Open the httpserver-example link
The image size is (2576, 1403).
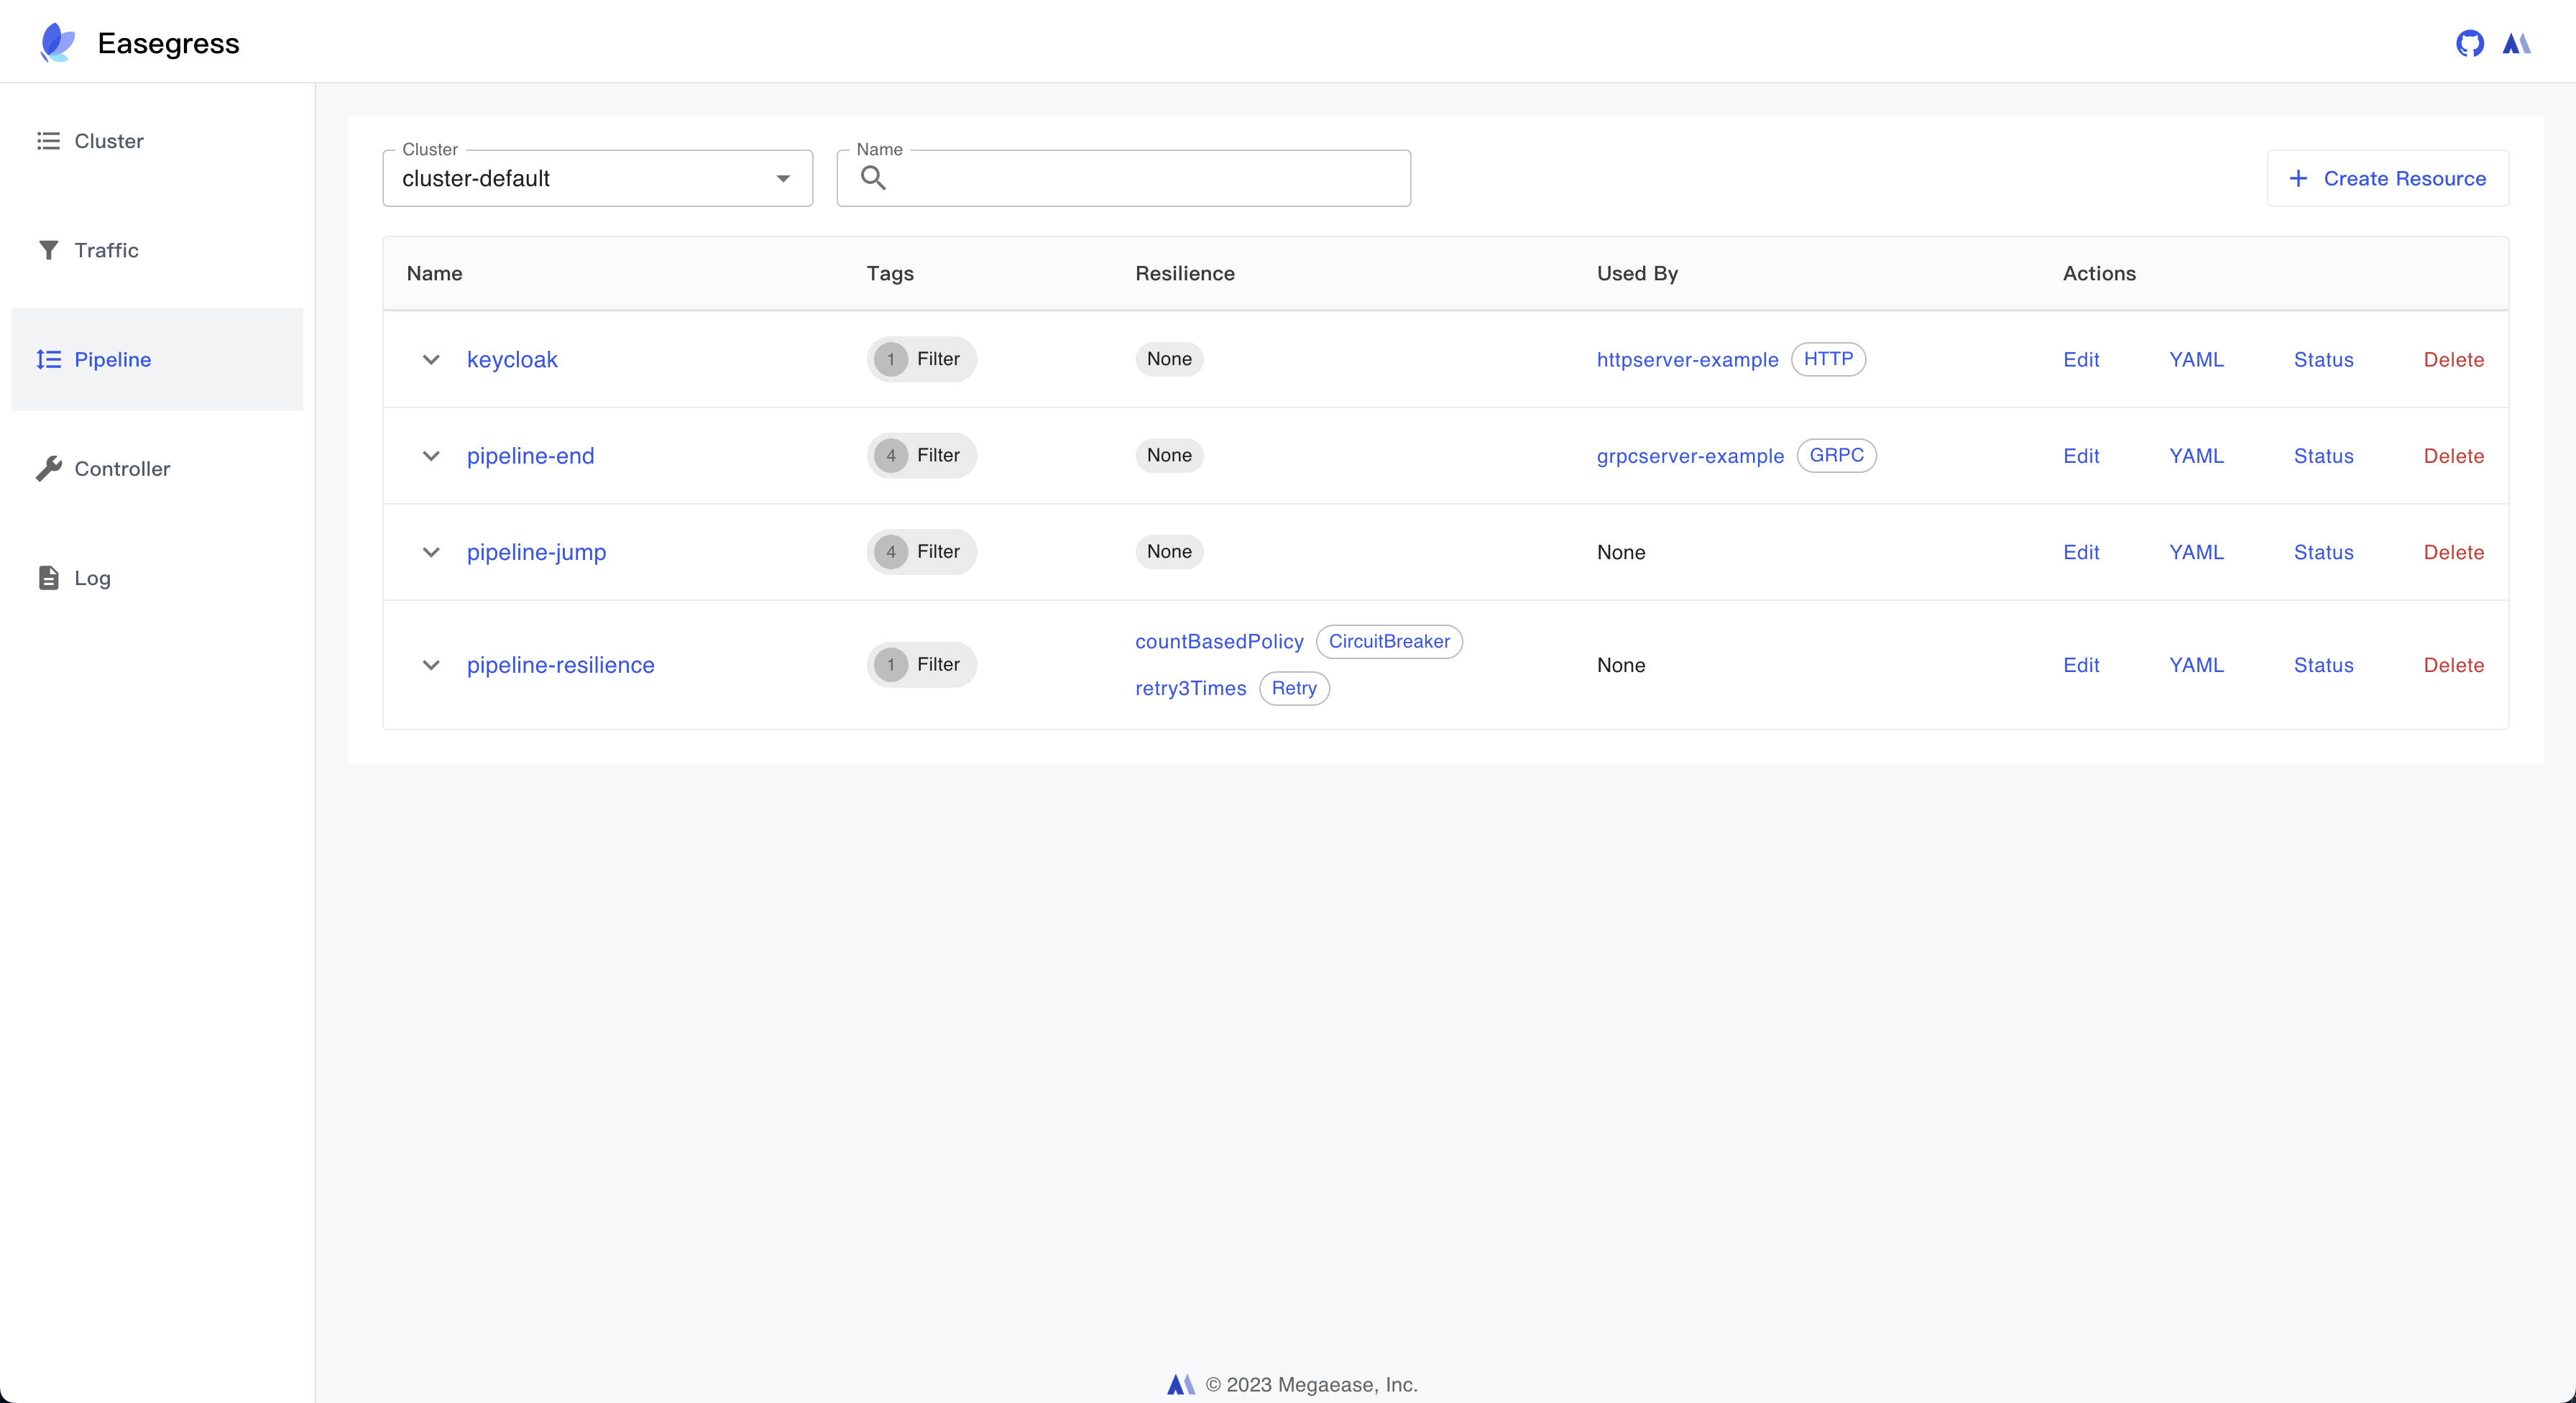1687,360
